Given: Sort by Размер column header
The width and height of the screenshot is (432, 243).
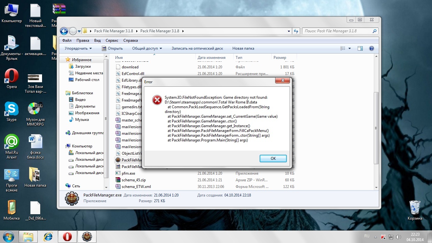Looking at the screenshot, I should 280,58.
